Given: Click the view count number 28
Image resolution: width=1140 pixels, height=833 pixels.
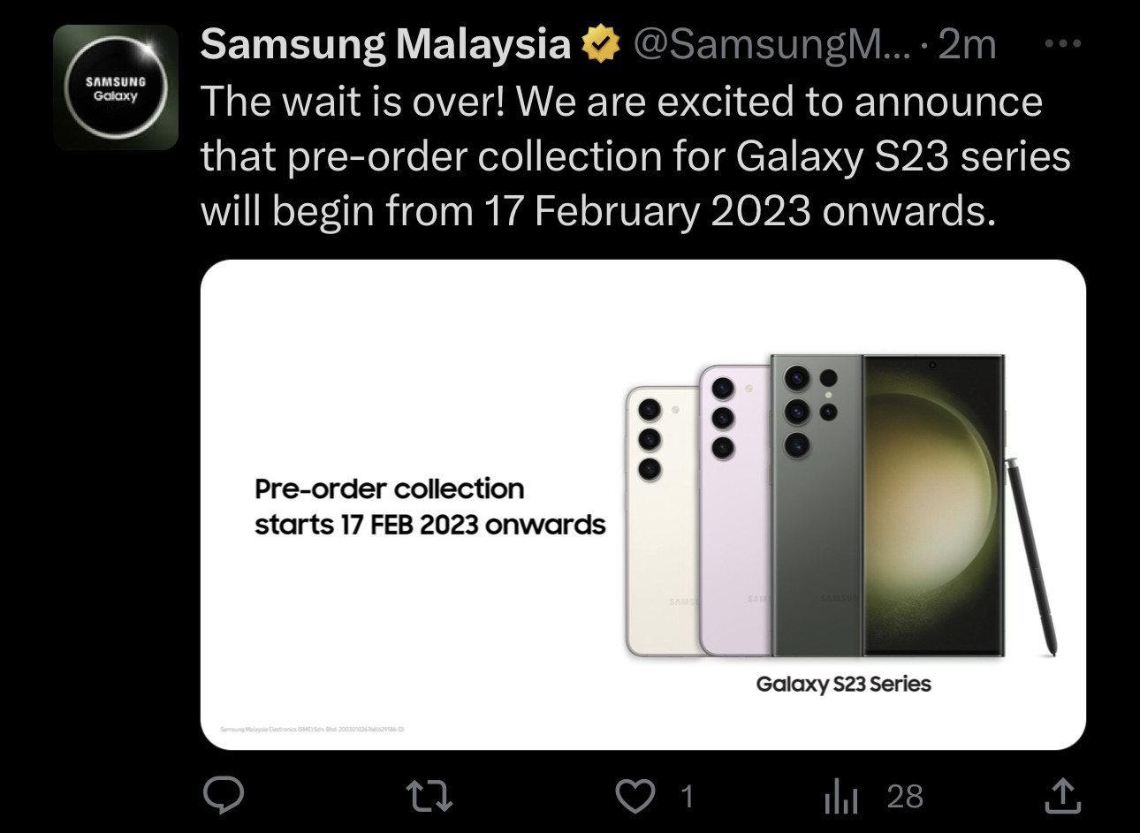Looking at the screenshot, I should pyautogui.click(x=905, y=797).
